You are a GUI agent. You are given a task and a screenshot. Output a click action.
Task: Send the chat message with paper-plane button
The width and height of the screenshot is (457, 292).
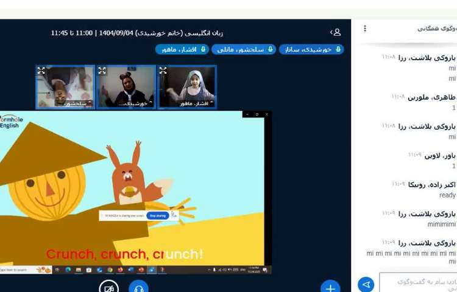click(x=366, y=284)
